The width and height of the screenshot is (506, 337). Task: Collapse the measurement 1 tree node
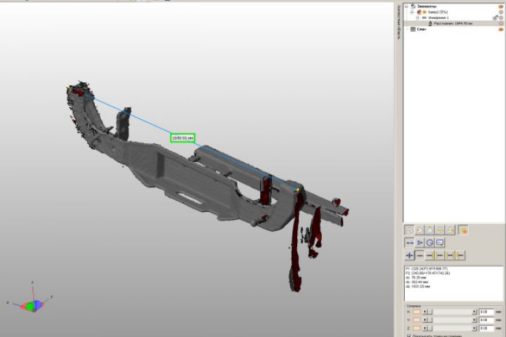[417, 18]
